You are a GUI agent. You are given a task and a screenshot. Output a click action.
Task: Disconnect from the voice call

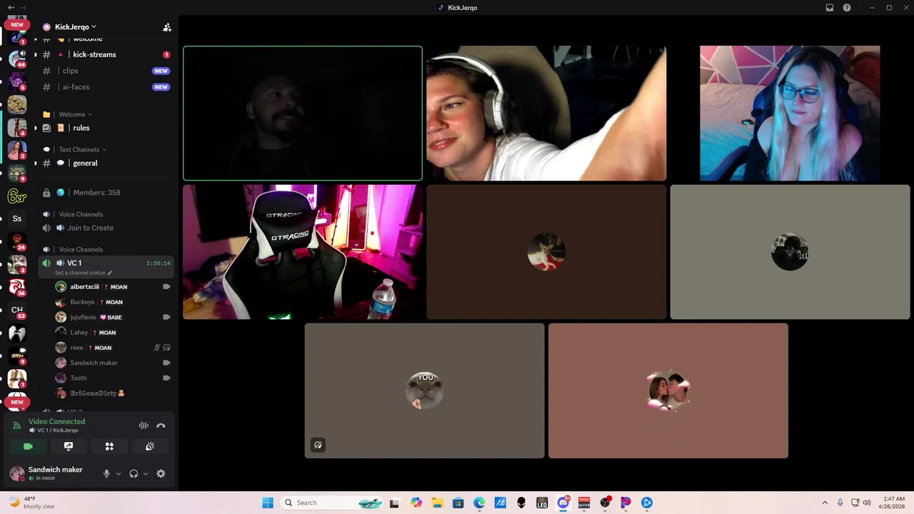[161, 425]
